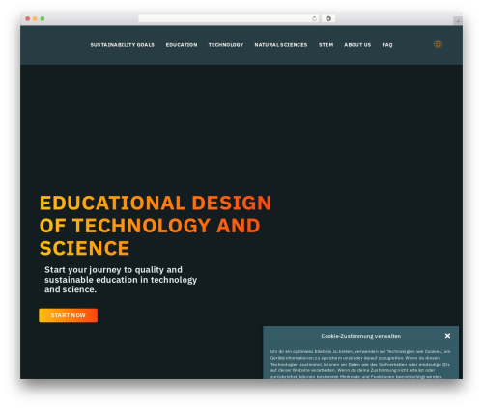Click the browser extension icon beside address bar
Viewport: 483px width, 408px height.
328,18
